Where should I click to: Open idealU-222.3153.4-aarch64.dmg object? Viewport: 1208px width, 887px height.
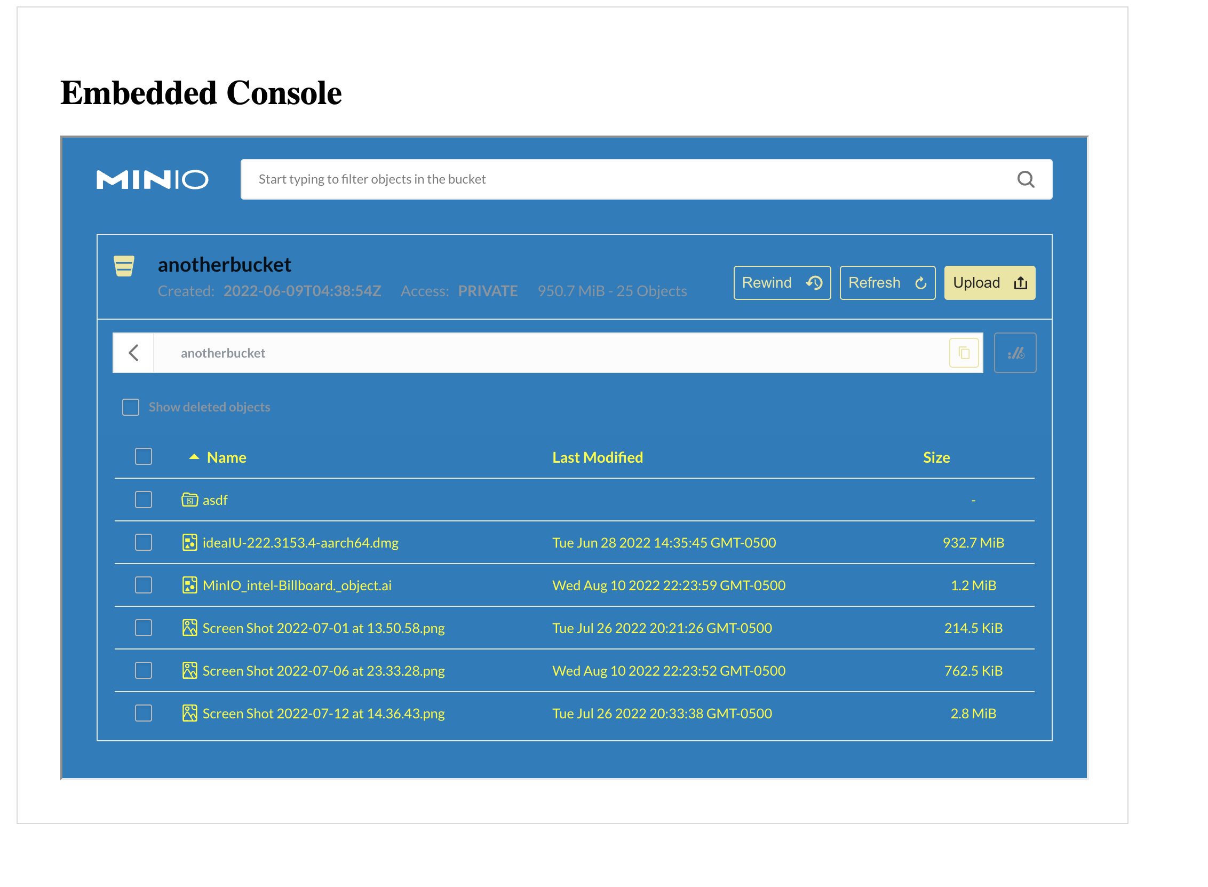click(x=300, y=543)
